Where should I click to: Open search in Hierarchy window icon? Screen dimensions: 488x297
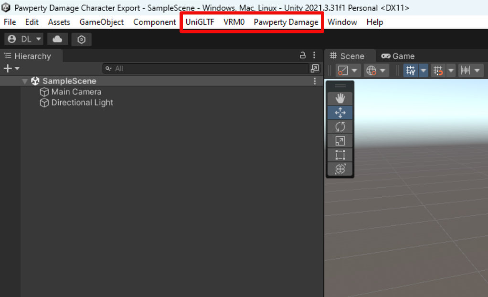tap(315, 68)
